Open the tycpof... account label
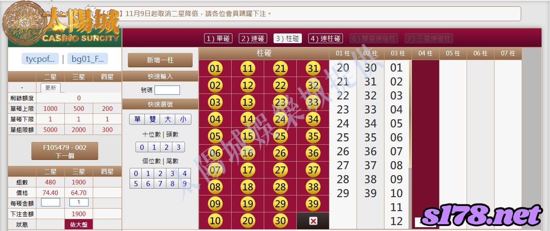The width and height of the screenshot is (550, 231). 40,59
